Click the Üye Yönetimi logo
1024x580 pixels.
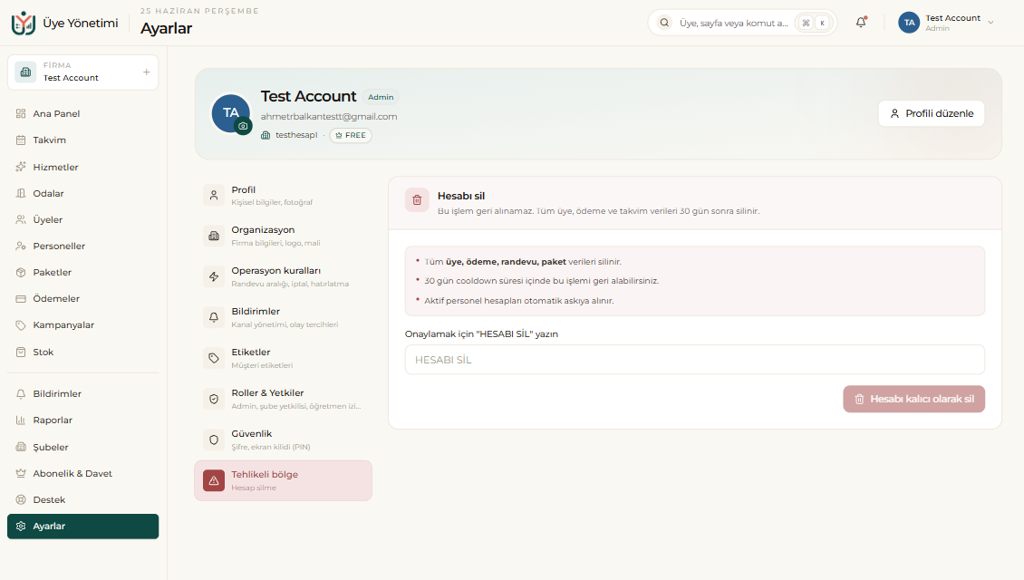coord(24,23)
